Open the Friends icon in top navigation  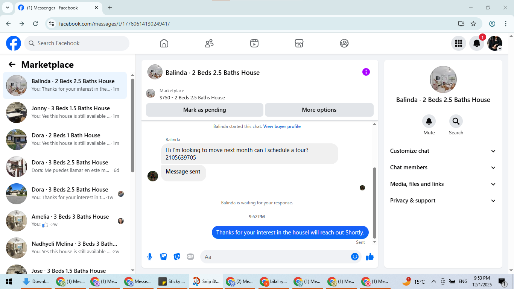[209, 43]
